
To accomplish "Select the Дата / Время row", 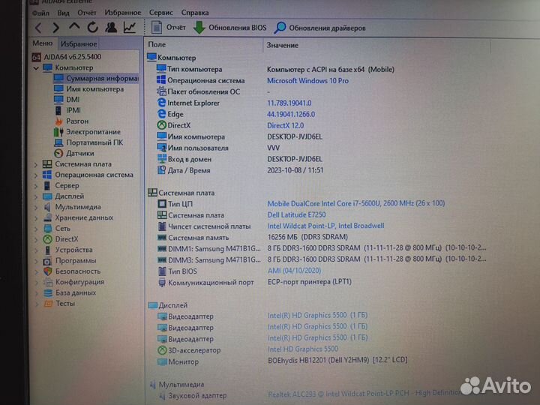I will coord(240,170).
